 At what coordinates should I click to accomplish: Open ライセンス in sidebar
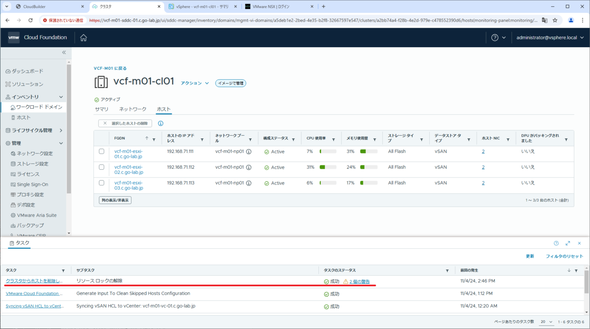tap(25, 174)
